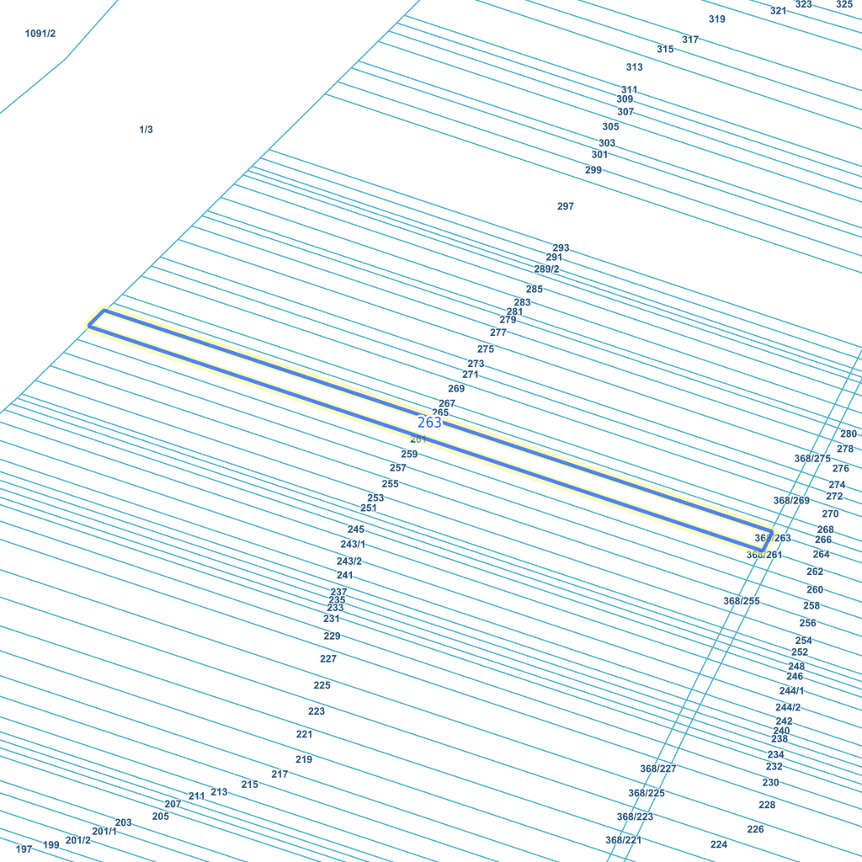
Task: Pick the parcel labeled 201/2
Action: pos(77,840)
